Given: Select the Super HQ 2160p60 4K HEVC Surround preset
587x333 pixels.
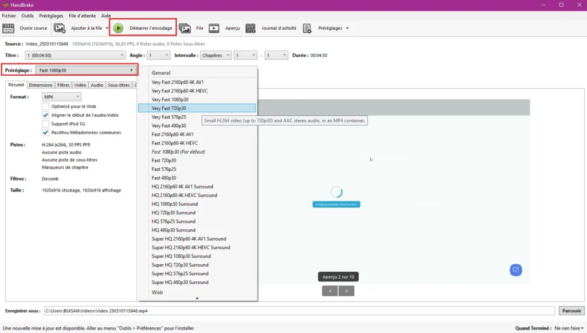Looking at the screenshot, I should point(197,248).
